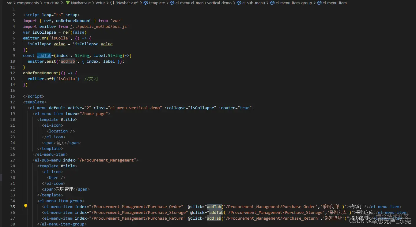The image size is (416, 227).
Task: Click the '采购管理' span text
Action: (64, 189)
